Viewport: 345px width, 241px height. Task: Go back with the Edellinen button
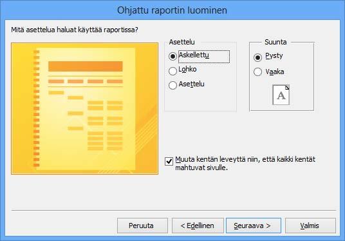point(198,226)
